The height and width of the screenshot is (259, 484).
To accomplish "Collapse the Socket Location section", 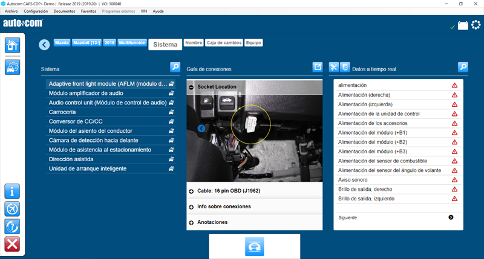I will [x=191, y=87].
